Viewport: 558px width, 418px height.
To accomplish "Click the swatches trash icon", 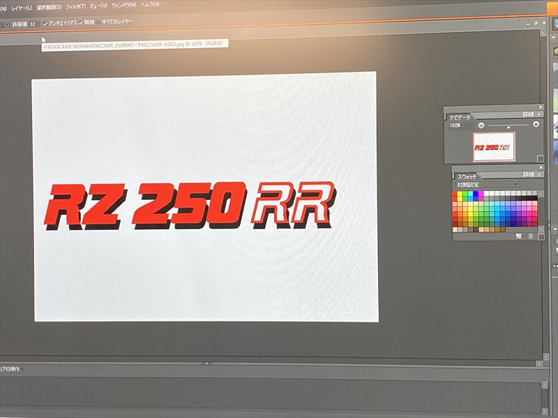I will coord(531,236).
